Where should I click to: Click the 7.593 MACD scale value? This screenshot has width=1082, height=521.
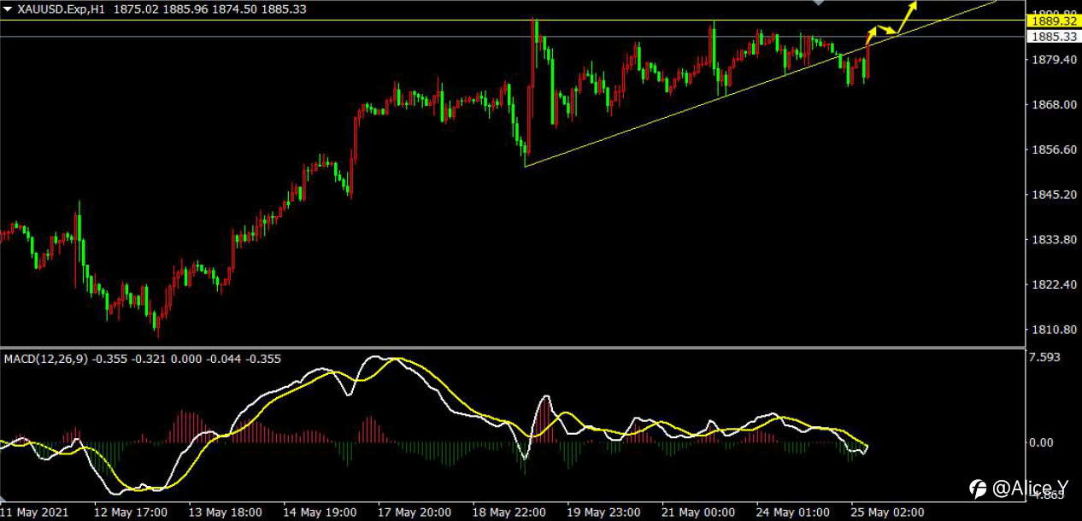[1046, 358]
